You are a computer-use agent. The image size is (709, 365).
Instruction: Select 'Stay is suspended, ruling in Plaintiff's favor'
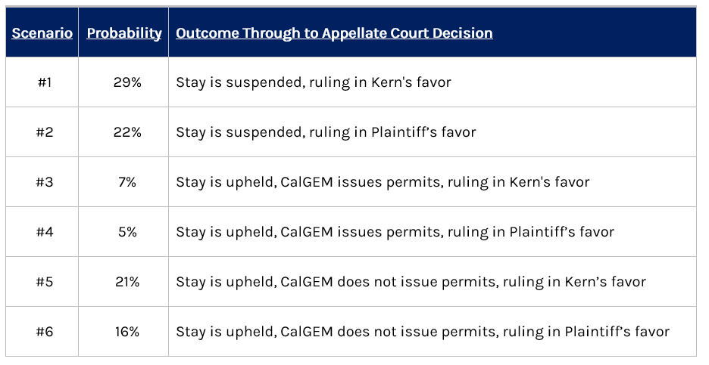click(x=326, y=133)
